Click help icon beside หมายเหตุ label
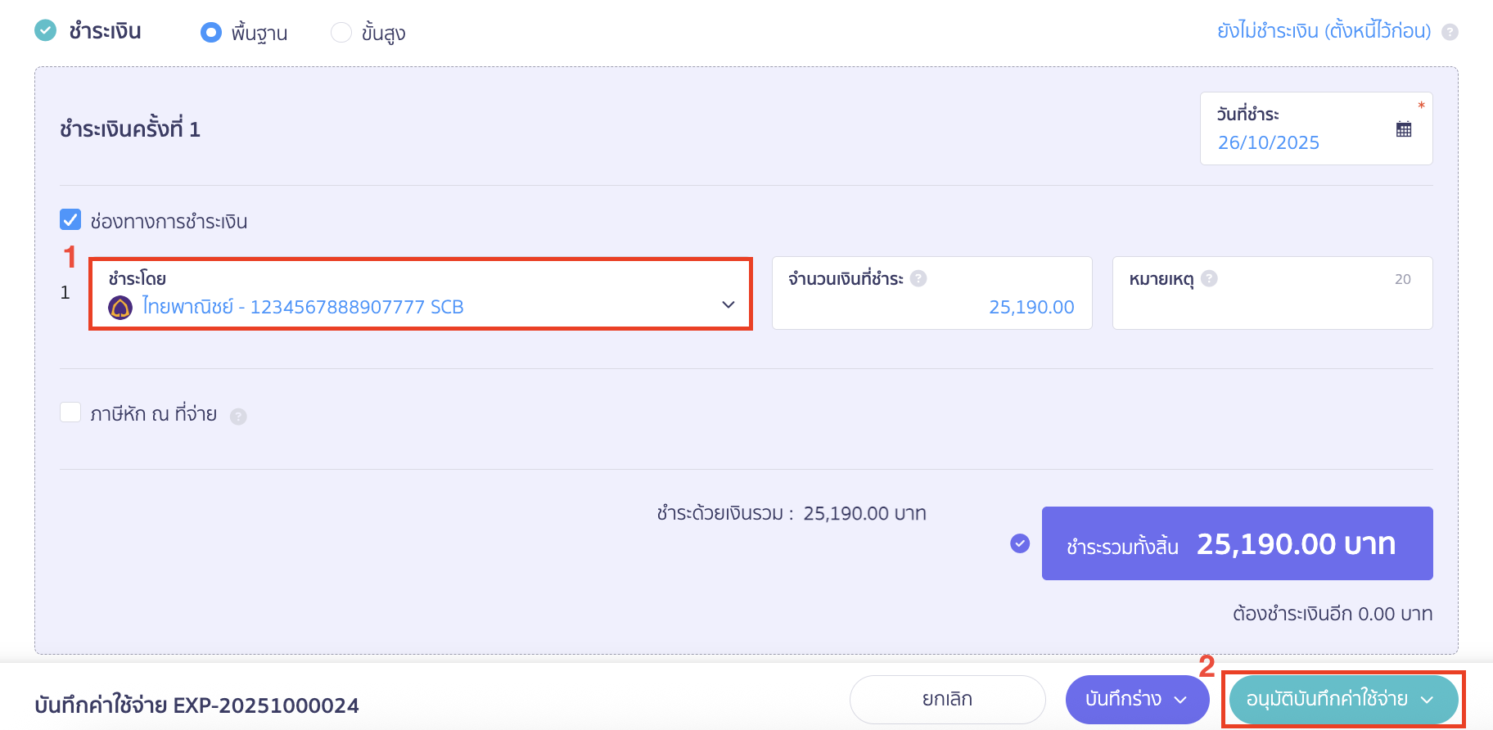Viewport: 1493px width, 730px height. coord(1210,278)
